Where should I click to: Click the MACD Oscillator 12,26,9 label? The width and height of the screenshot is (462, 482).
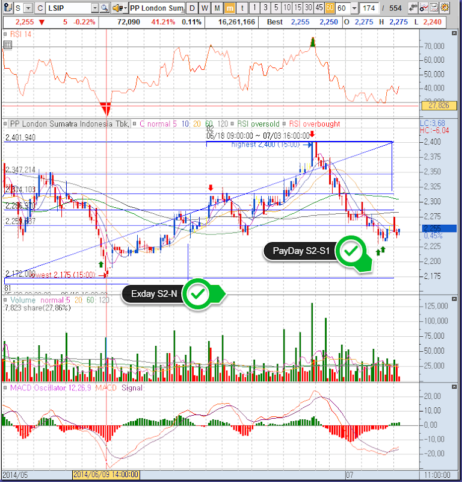point(51,387)
